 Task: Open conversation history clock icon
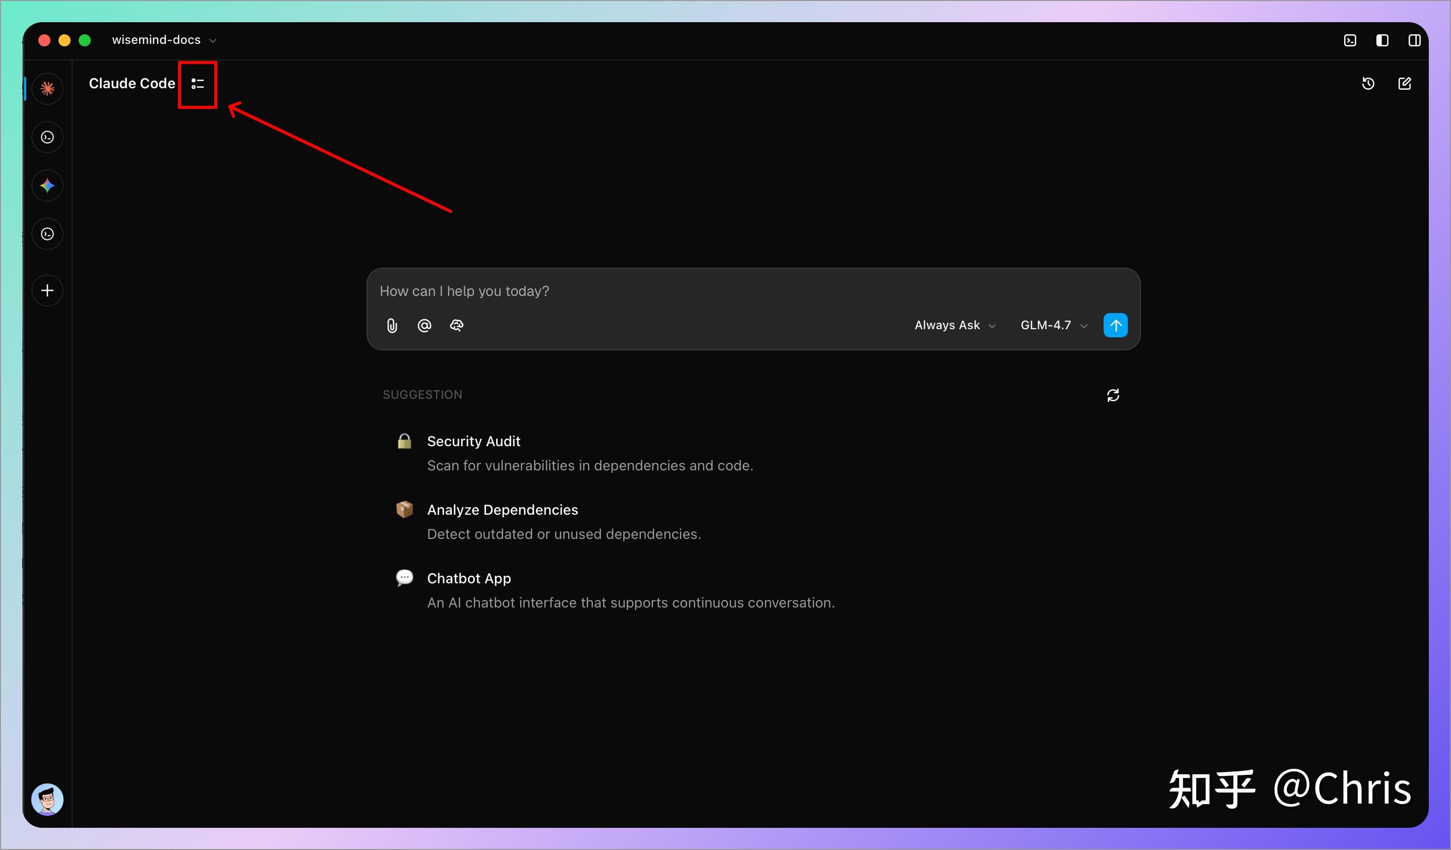(x=1368, y=84)
